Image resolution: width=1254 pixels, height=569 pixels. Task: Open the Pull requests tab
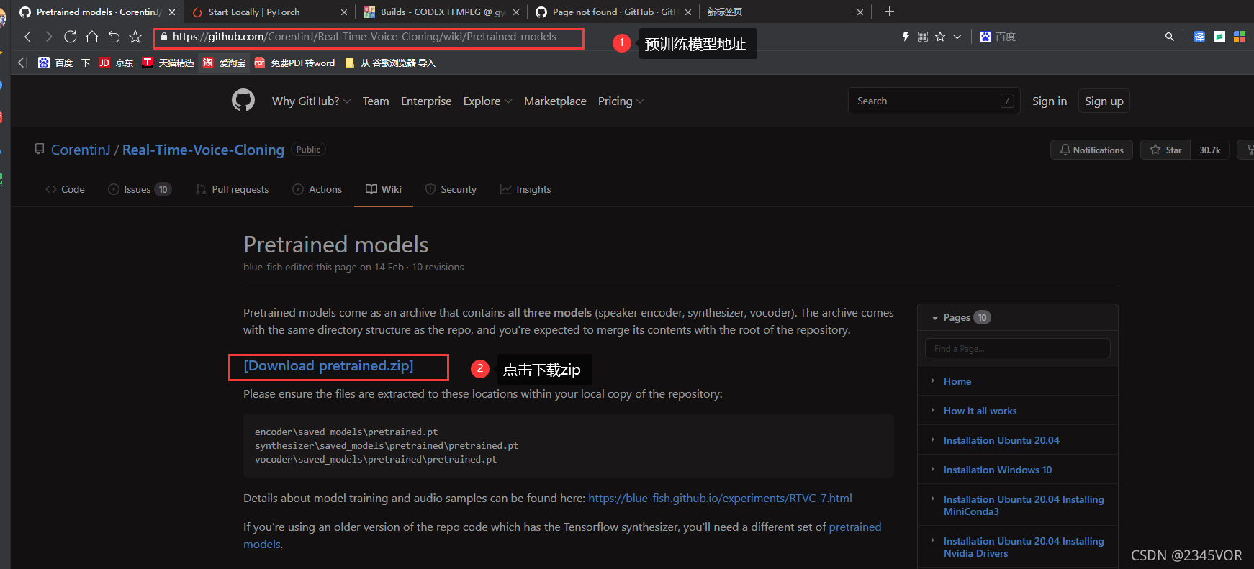coord(232,189)
